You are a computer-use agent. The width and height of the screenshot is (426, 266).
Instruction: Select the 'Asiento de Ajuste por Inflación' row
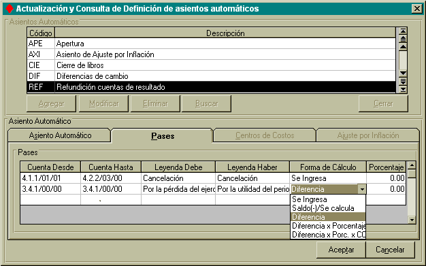212,54
